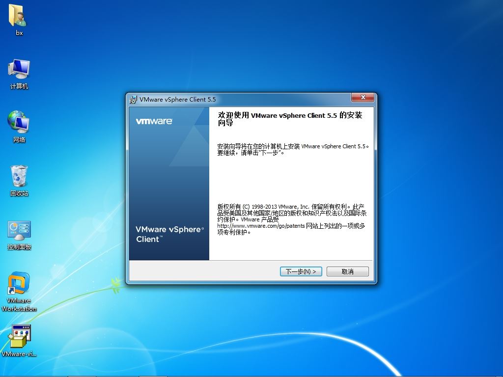
Task: Select the VMware-vi... installer package icon
Action: point(19,336)
